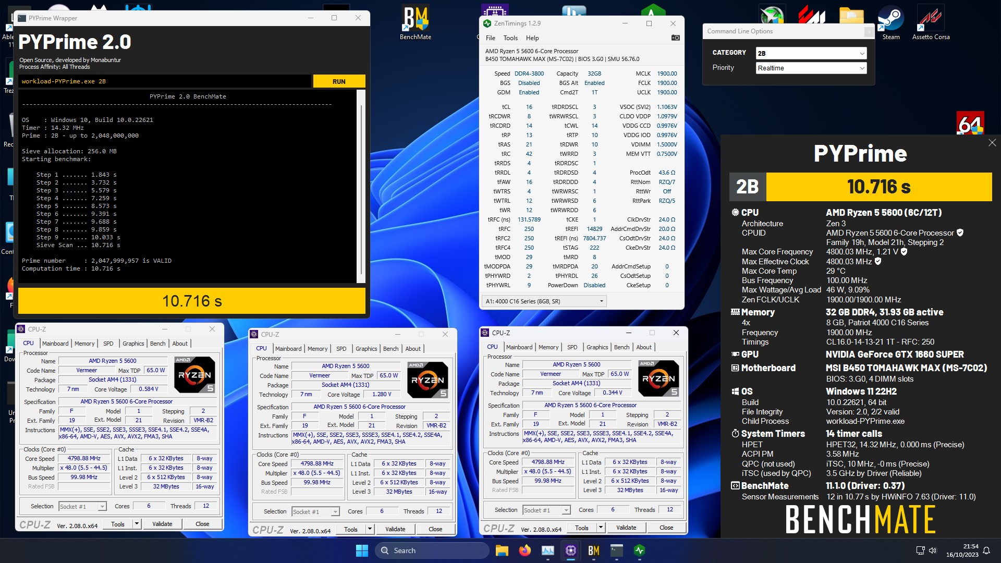Screen dimensions: 1001x563
Task: Switch to SPD tab in CPU-Z with 1.280 V
Action: tap(341, 349)
